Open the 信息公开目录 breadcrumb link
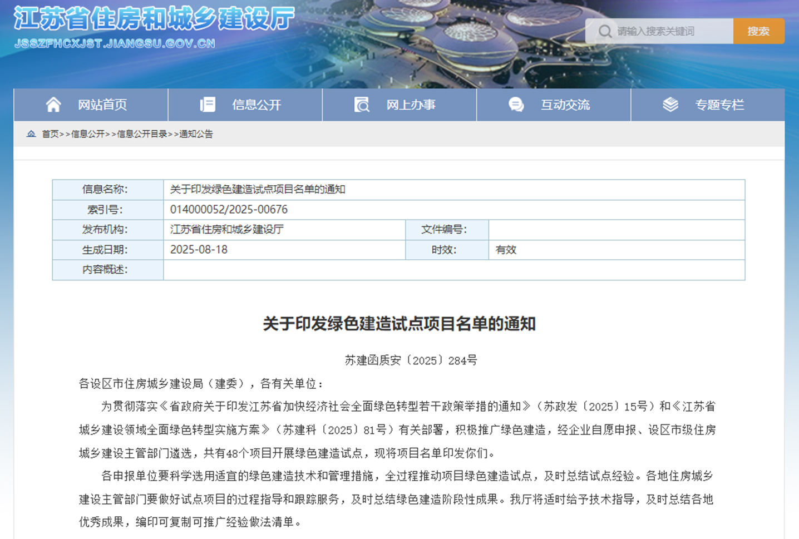The width and height of the screenshot is (799, 539). [x=142, y=134]
